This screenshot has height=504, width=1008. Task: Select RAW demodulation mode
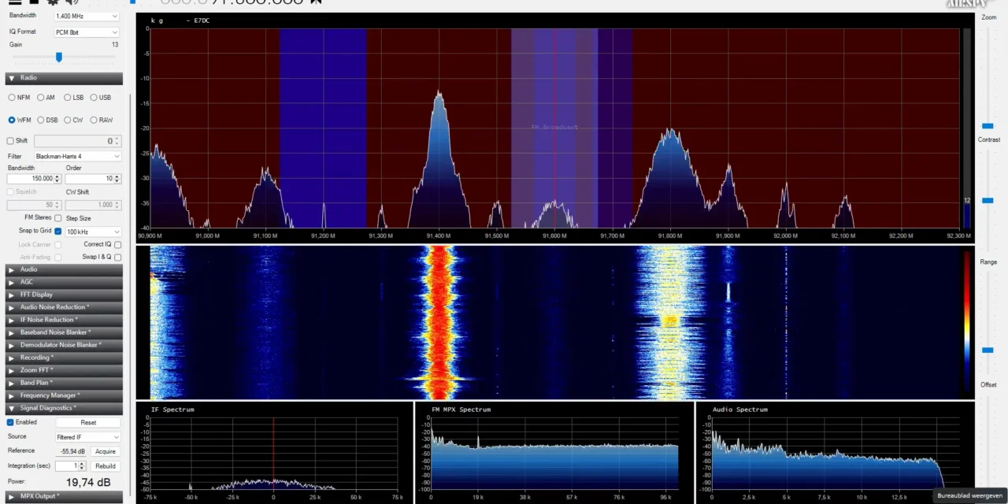pyautogui.click(x=94, y=120)
